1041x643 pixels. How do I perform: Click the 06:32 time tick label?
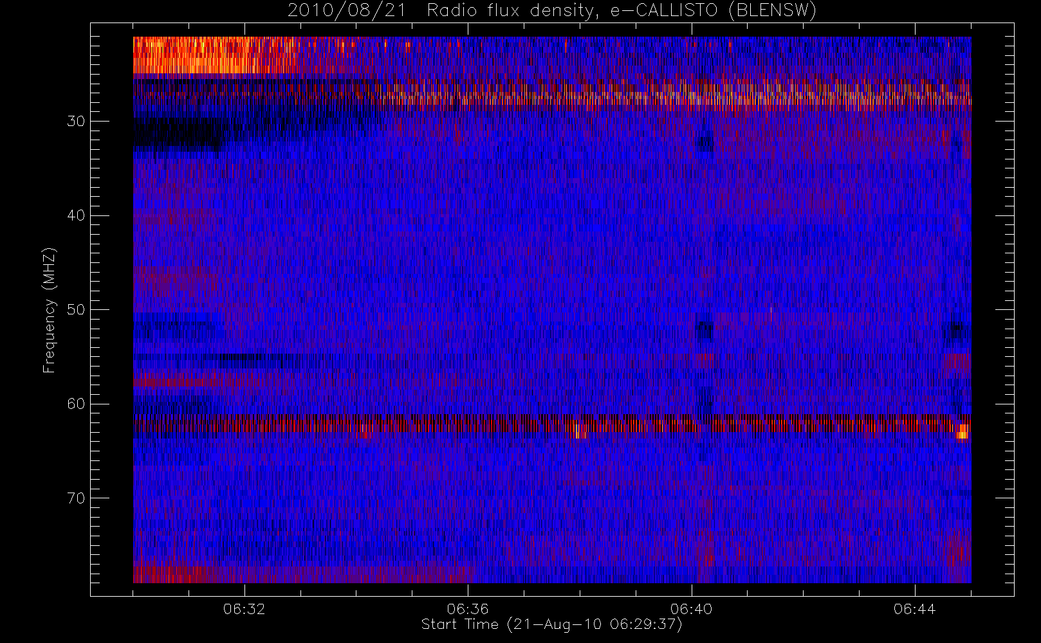(244, 609)
